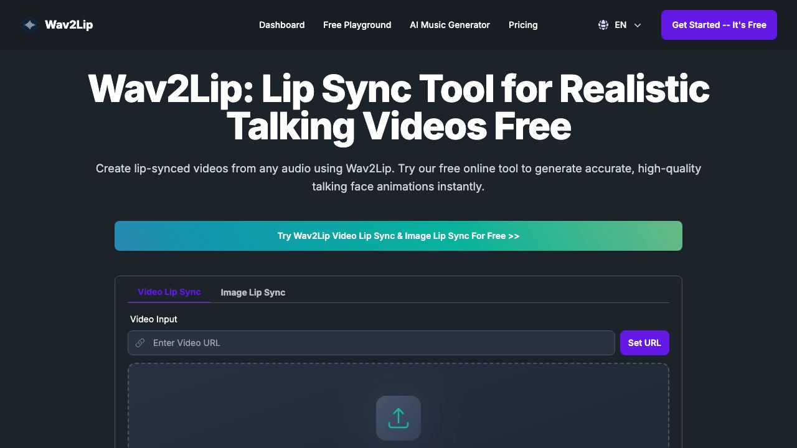Click the Set URL button
The width and height of the screenshot is (797, 448).
(x=644, y=343)
